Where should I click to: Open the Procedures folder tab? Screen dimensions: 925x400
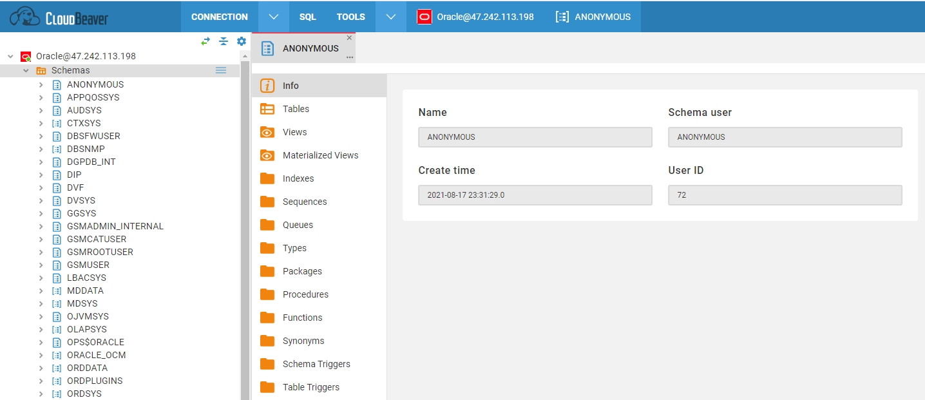point(305,294)
